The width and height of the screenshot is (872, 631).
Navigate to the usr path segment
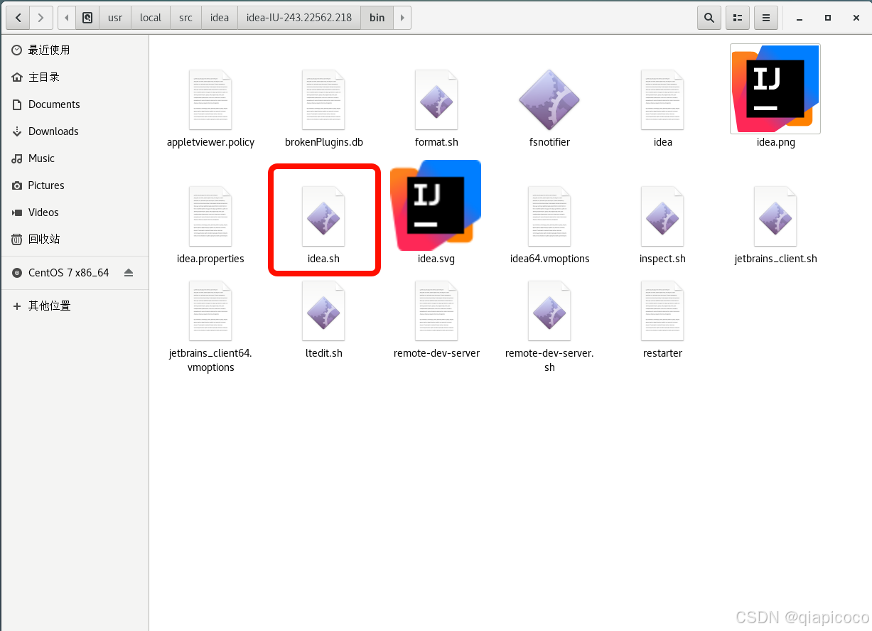pos(115,18)
